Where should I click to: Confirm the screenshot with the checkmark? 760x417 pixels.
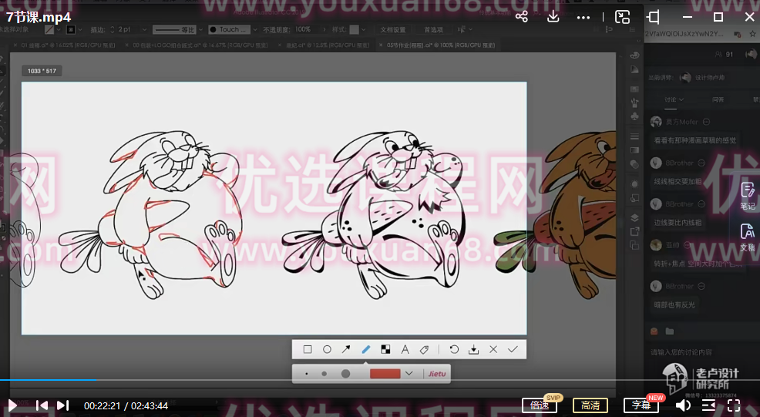point(513,349)
